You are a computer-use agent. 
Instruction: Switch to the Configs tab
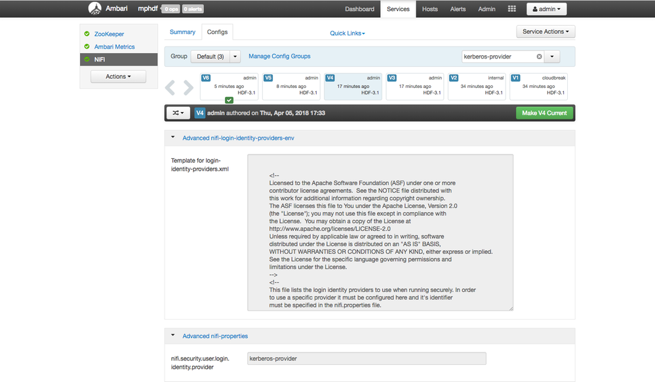coord(217,32)
